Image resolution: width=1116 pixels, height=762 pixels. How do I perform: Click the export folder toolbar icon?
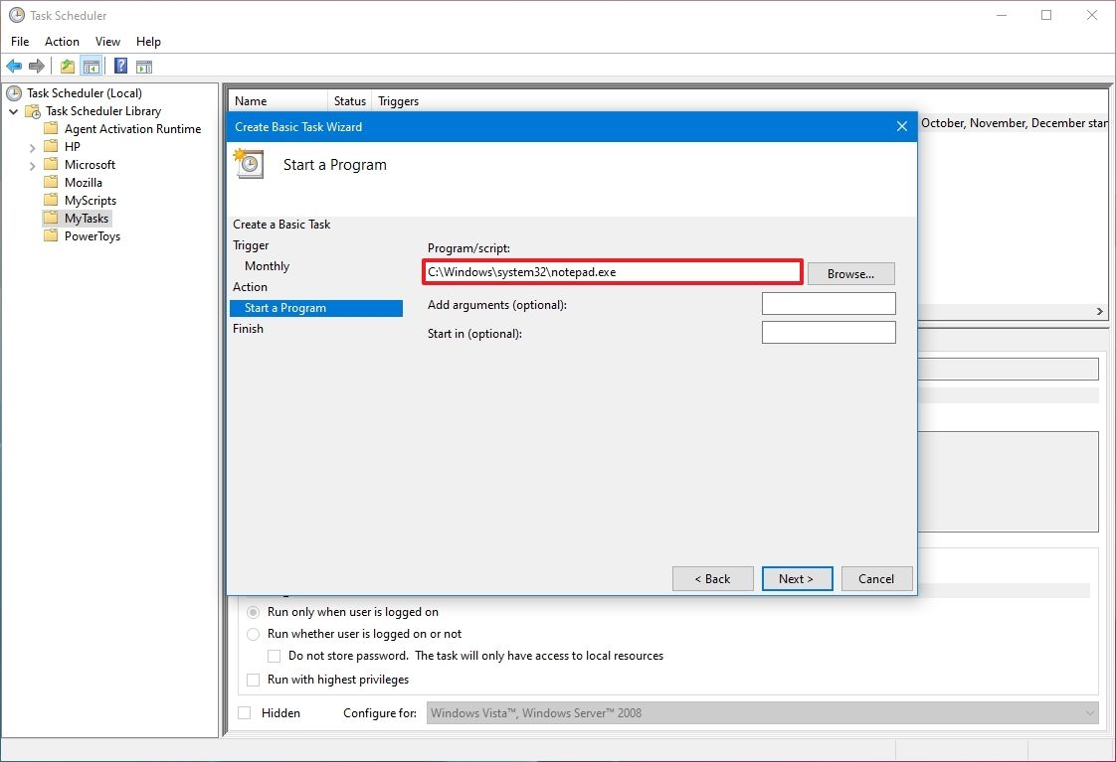coord(66,66)
